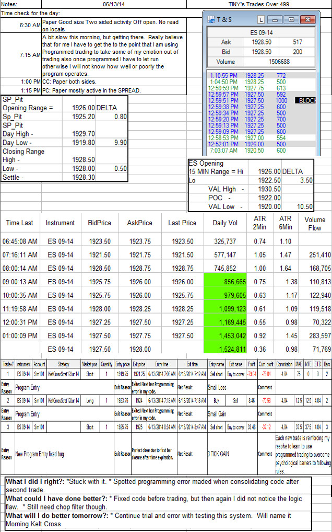Select the Time Last column header

20,223
